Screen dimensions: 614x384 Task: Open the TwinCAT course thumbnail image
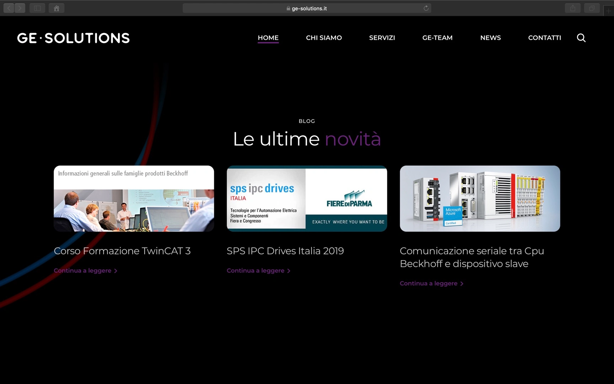[134, 198]
